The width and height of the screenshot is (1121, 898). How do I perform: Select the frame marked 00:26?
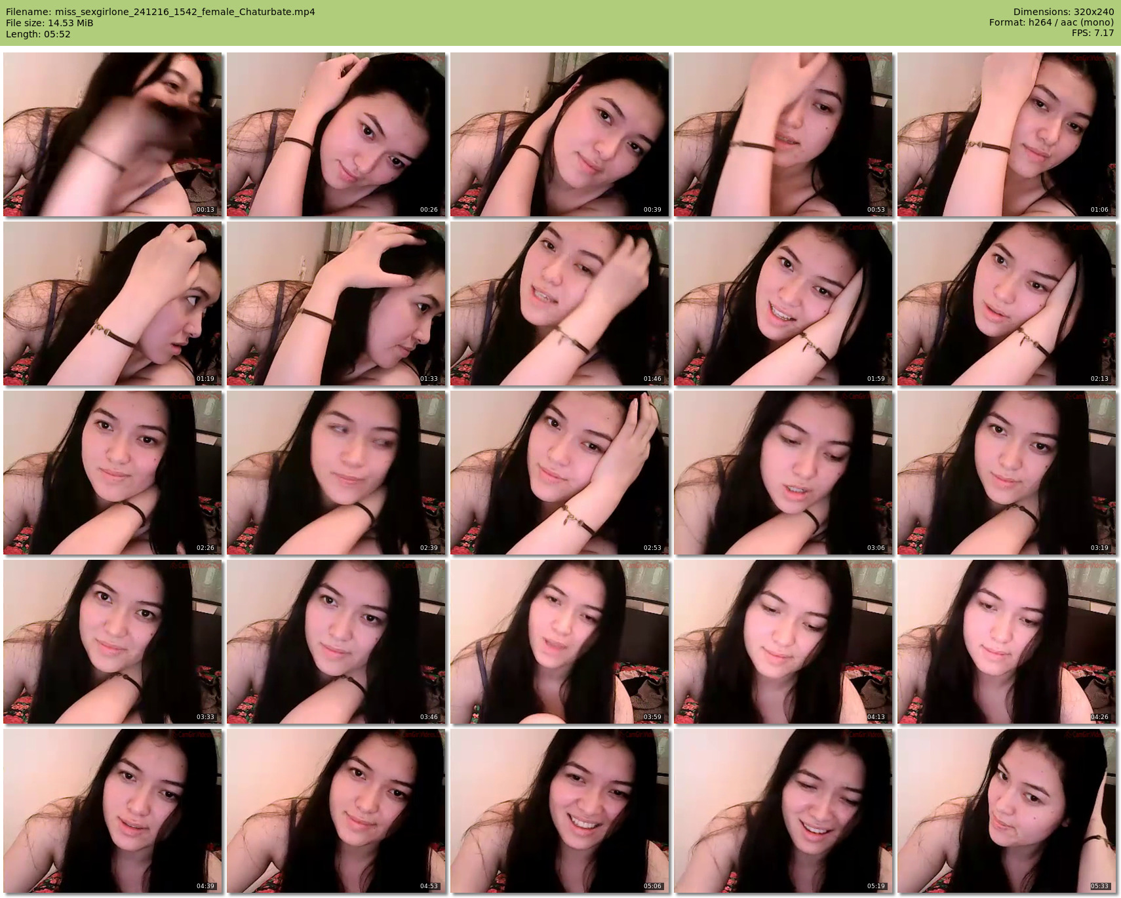click(336, 134)
